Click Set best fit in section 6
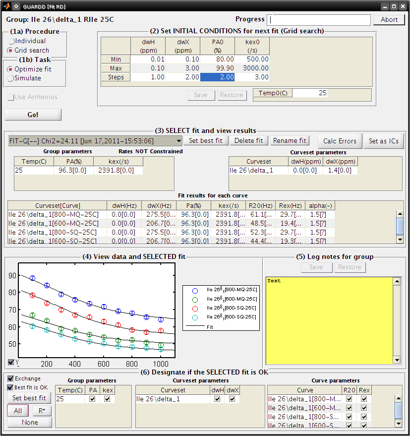Screen dimensions: 410x436 click(x=29, y=398)
